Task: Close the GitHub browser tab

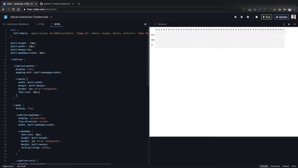Action: point(73,4)
